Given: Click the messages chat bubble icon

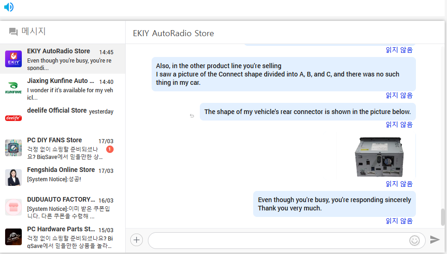Looking at the screenshot, I should click(13, 32).
